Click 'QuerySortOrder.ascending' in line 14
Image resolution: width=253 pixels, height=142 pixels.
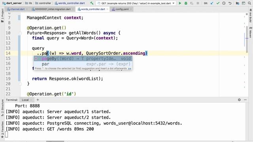[116, 53]
